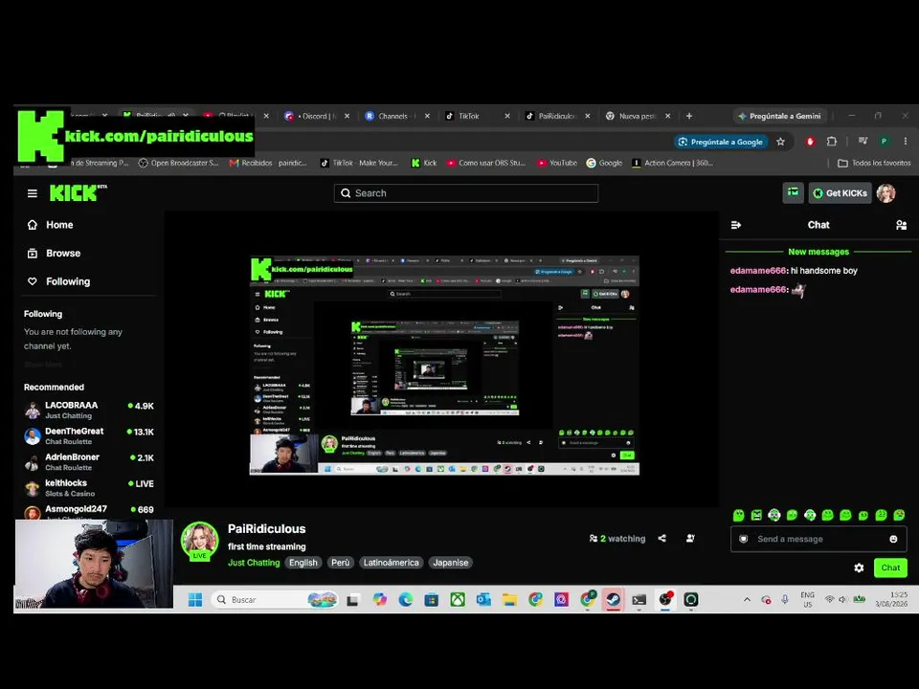
Task: Click the Just Chatting category link
Action: 254,563
